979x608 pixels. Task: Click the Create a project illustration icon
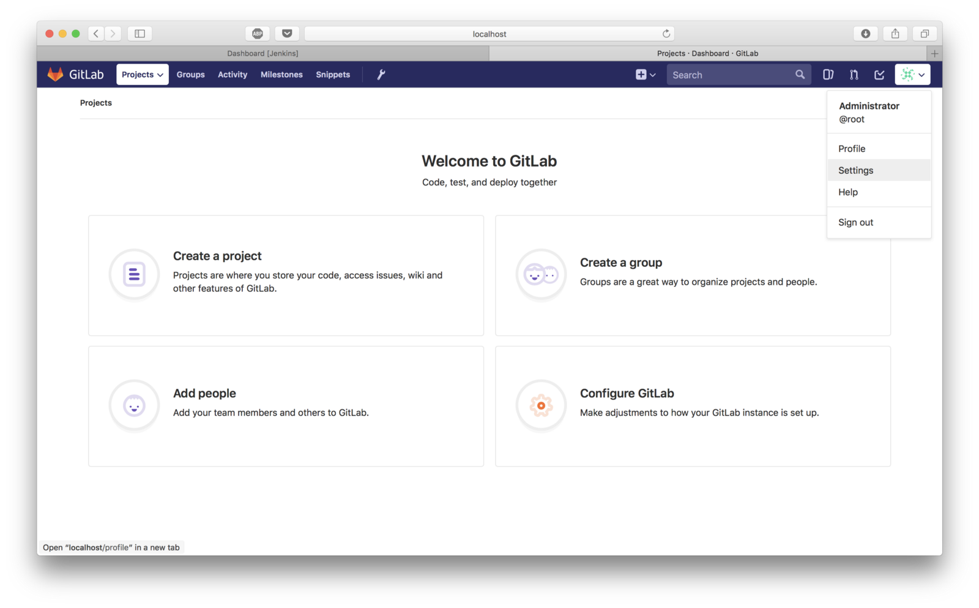[x=134, y=274]
